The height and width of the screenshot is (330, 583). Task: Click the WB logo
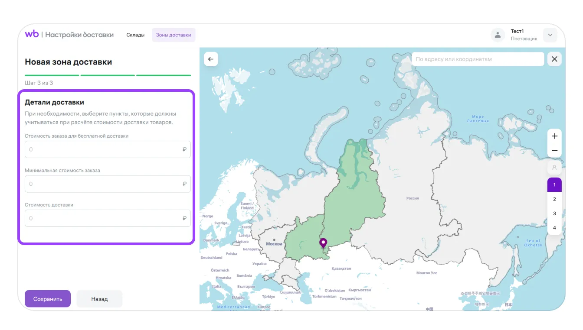point(32,35)
